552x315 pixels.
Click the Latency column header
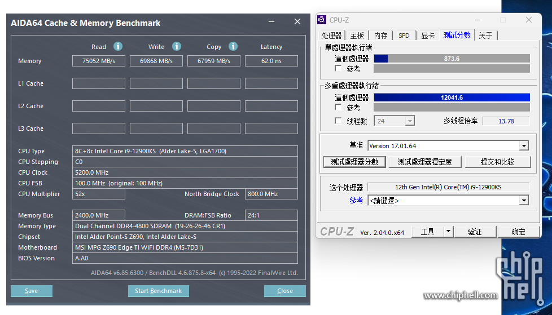pyautogui.click(x=271, y=47)
